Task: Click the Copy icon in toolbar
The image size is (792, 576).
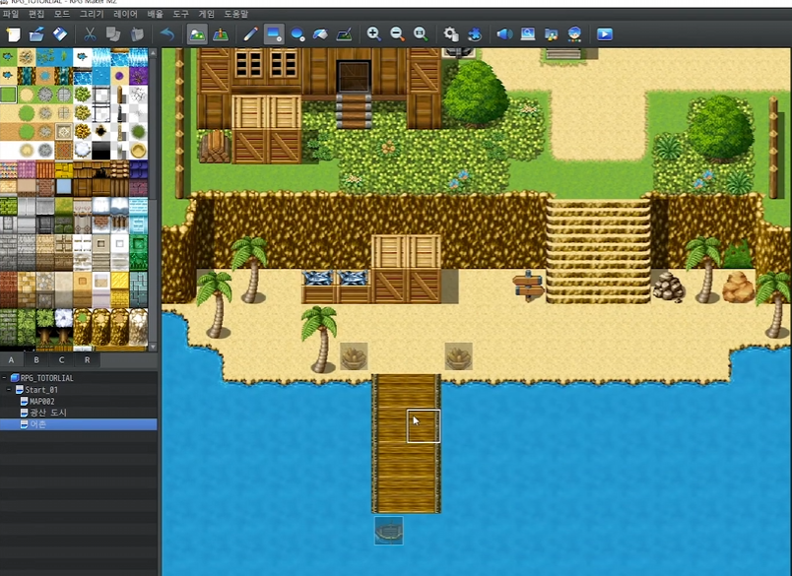Action: coord(113,34)
